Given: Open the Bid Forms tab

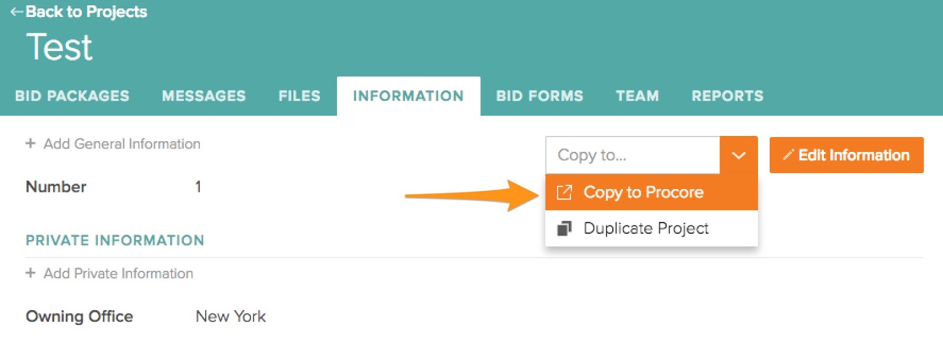Looking at the screenshot, I should [x=540, y=96].
